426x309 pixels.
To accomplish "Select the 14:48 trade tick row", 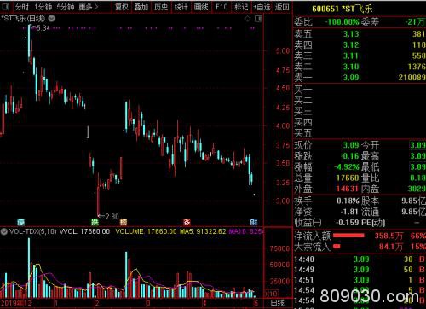I will click(x=360, y=259).
